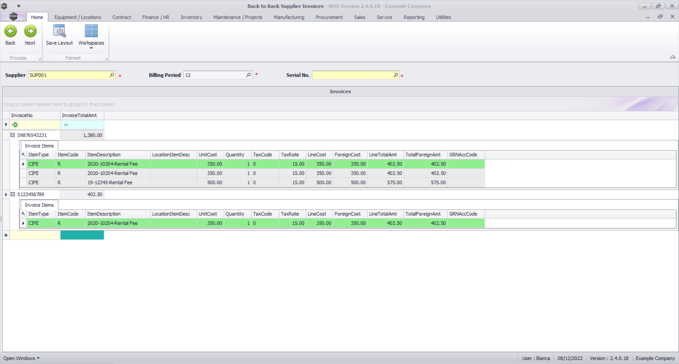
Task: Click the InvoiceNo filter condition icon
Action: [15, 124]
